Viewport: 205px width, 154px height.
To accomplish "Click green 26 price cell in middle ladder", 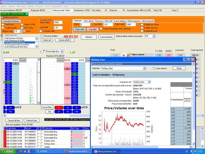I will tap(75, 74).
